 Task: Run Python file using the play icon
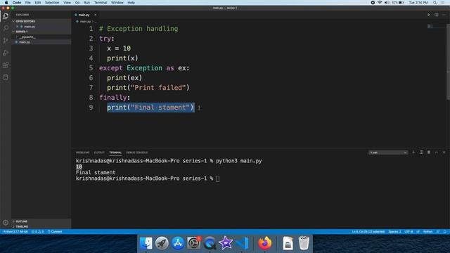429,15
